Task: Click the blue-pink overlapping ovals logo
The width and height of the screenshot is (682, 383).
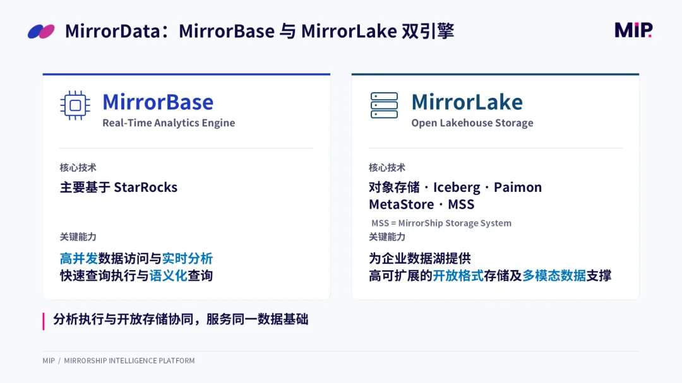Action: 41,32
